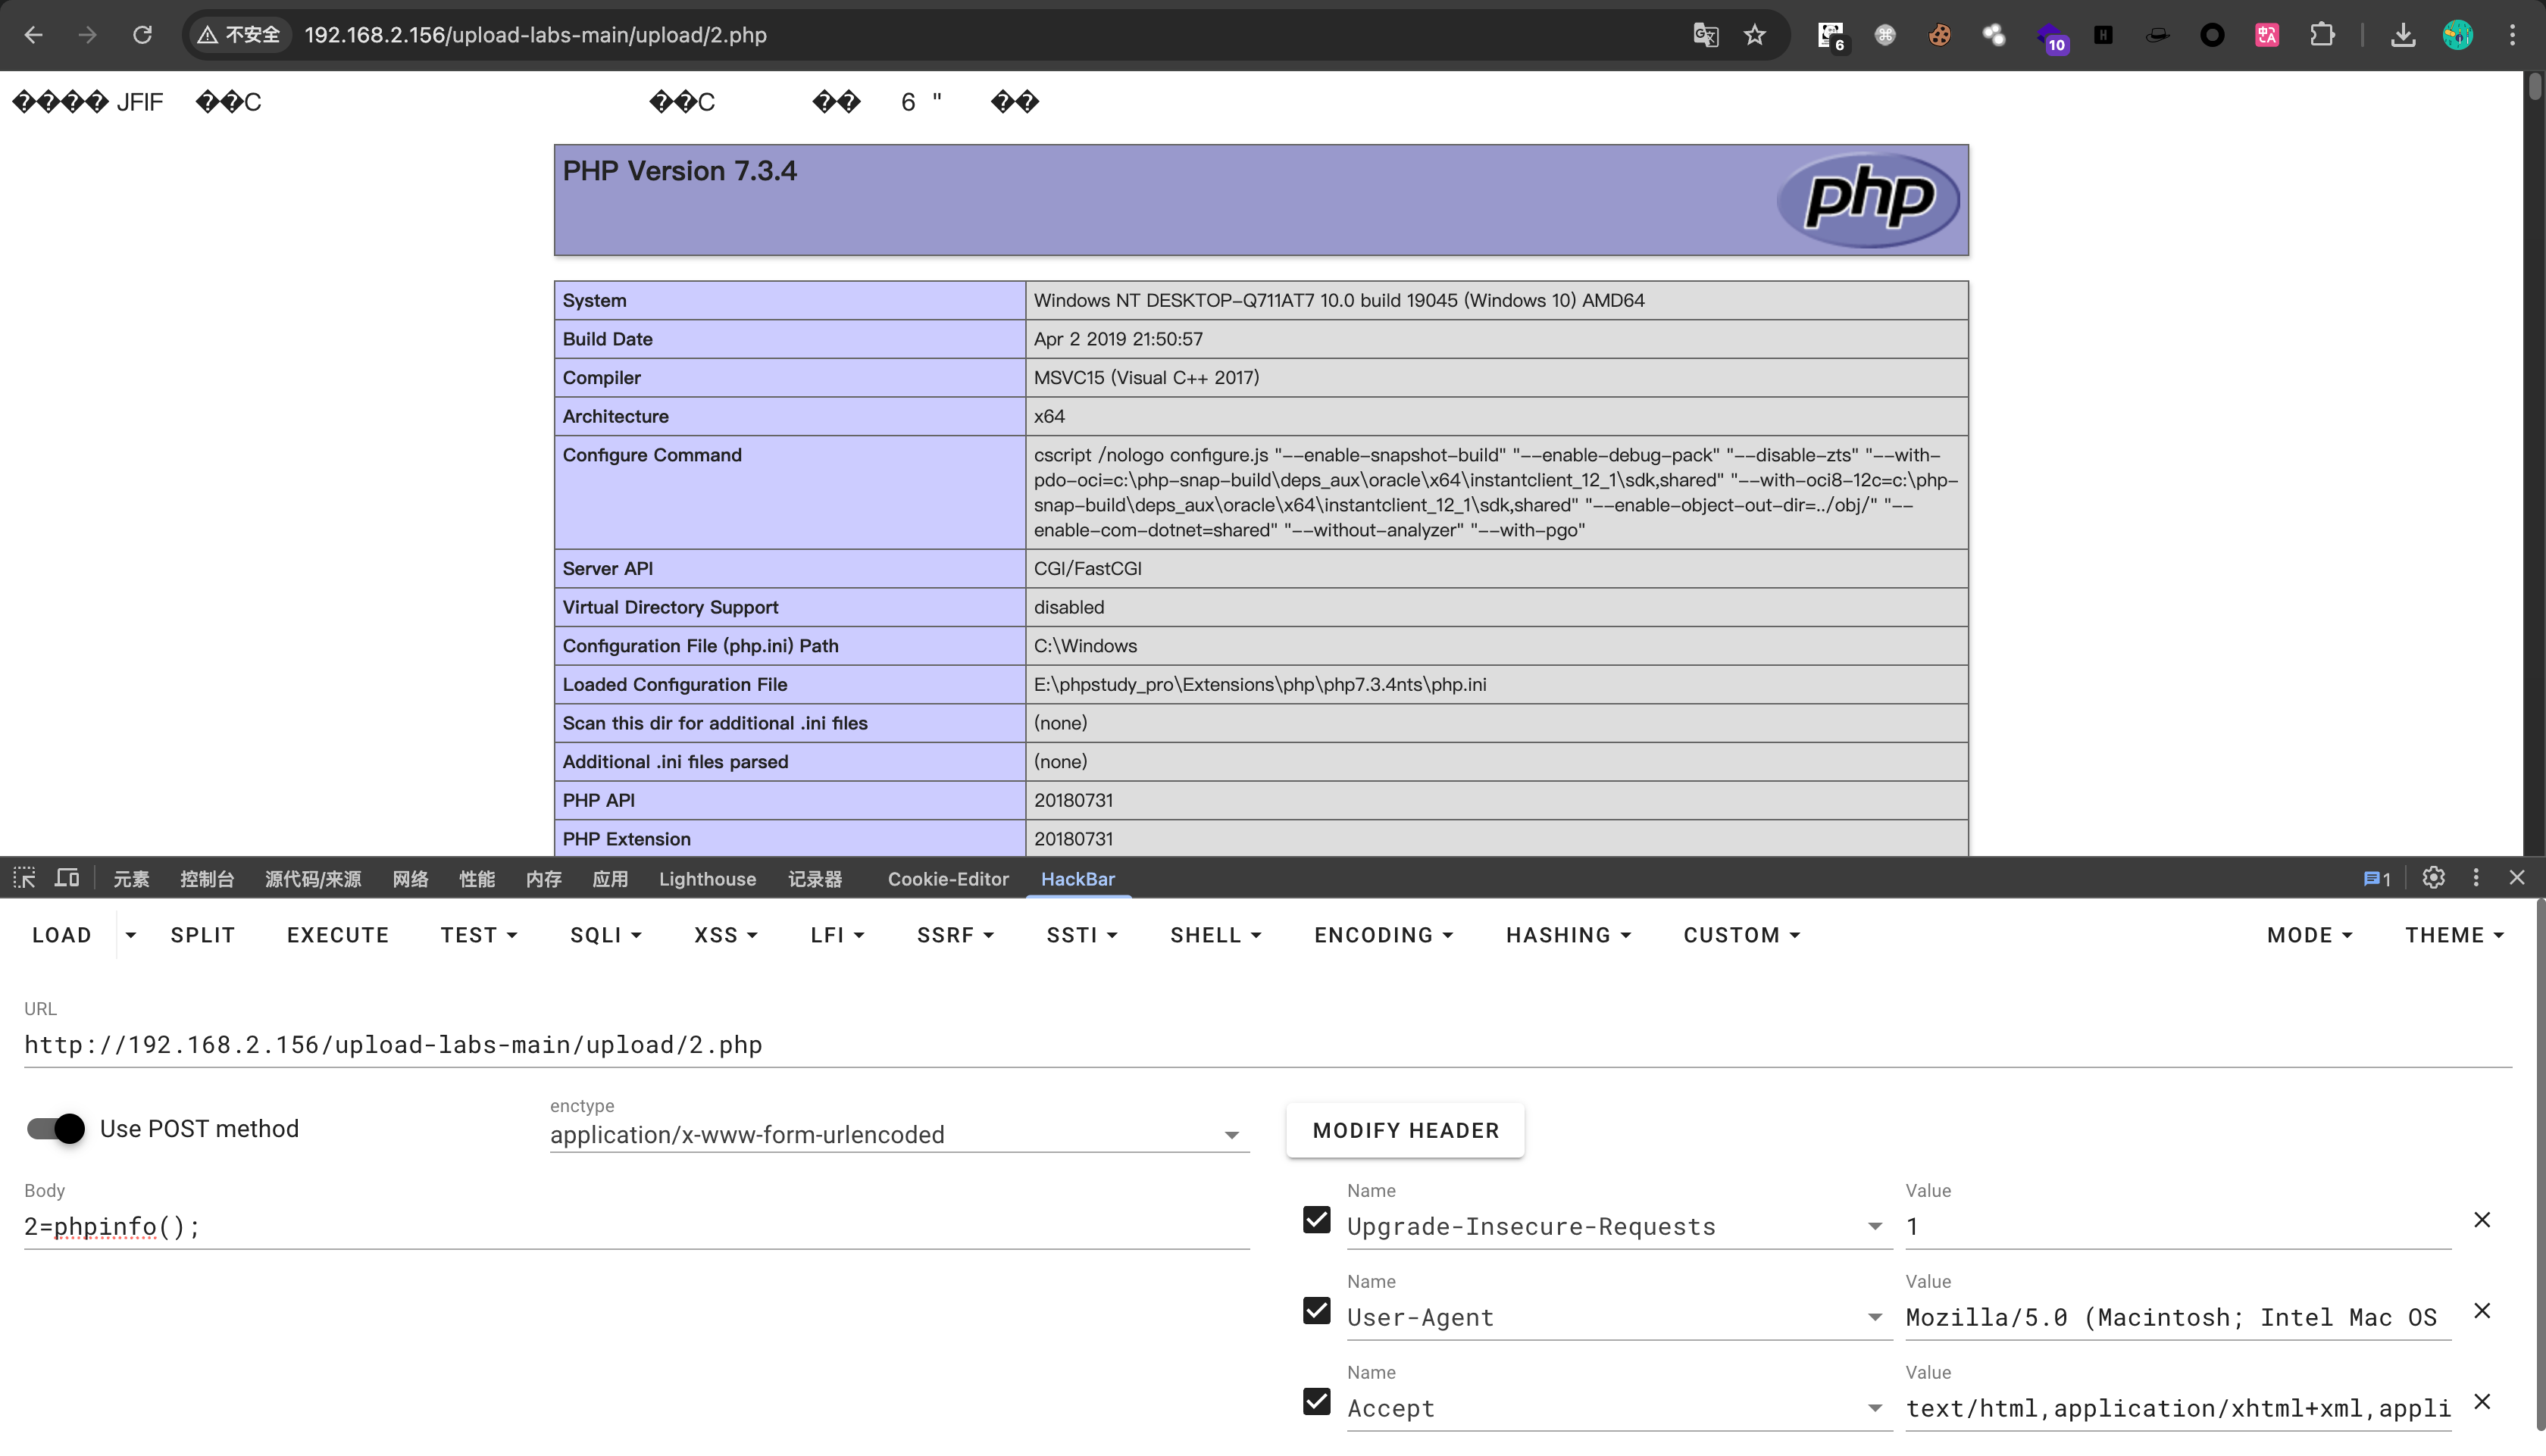The width and height of the screenshot is (2546, 1456).
Task: Click the DevTools inspect element icon
Action: point(24,878)
